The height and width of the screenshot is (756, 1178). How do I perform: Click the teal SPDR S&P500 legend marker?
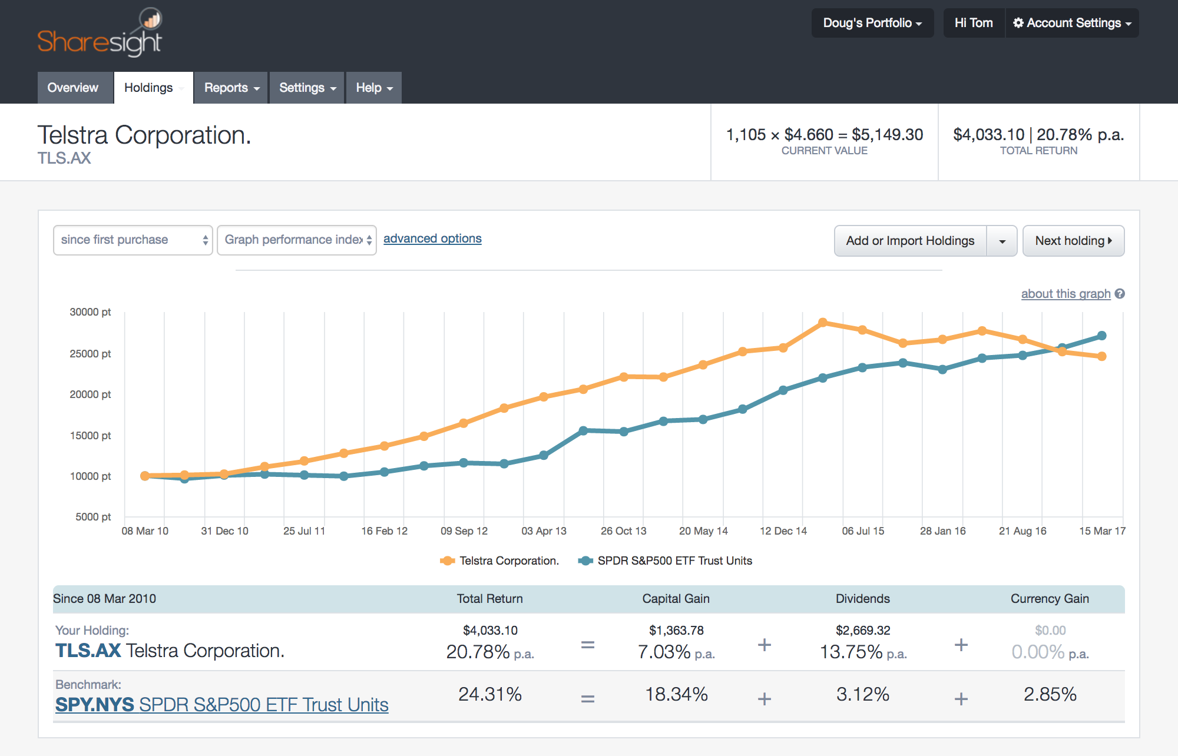(x=585, y=561)
